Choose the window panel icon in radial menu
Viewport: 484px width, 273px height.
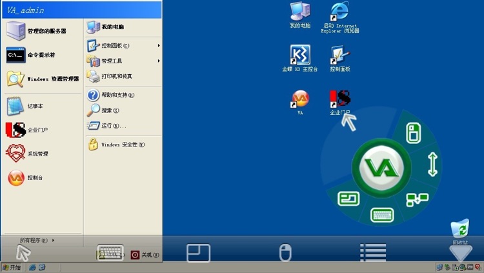[x=348, y=199]
